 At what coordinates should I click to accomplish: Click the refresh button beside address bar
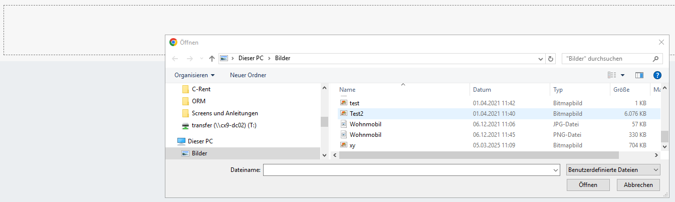coord(551,58)
